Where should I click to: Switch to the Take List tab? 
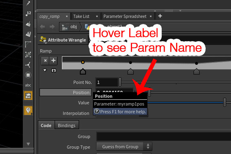(x=81, y=16)
